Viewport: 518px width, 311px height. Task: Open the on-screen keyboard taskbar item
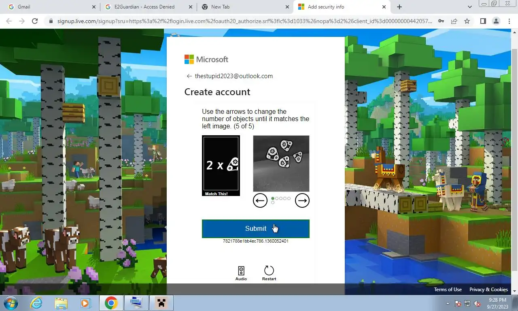136,303
